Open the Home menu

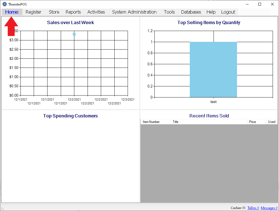click(x=12, y=12)
